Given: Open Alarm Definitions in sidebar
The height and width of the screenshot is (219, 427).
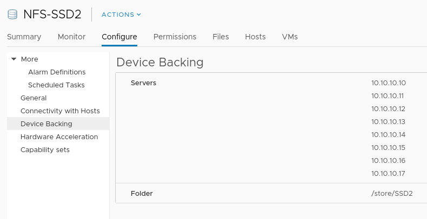Looking at the screenshot, I should 57,72.
